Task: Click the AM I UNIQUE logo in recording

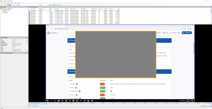Action: 52,33
